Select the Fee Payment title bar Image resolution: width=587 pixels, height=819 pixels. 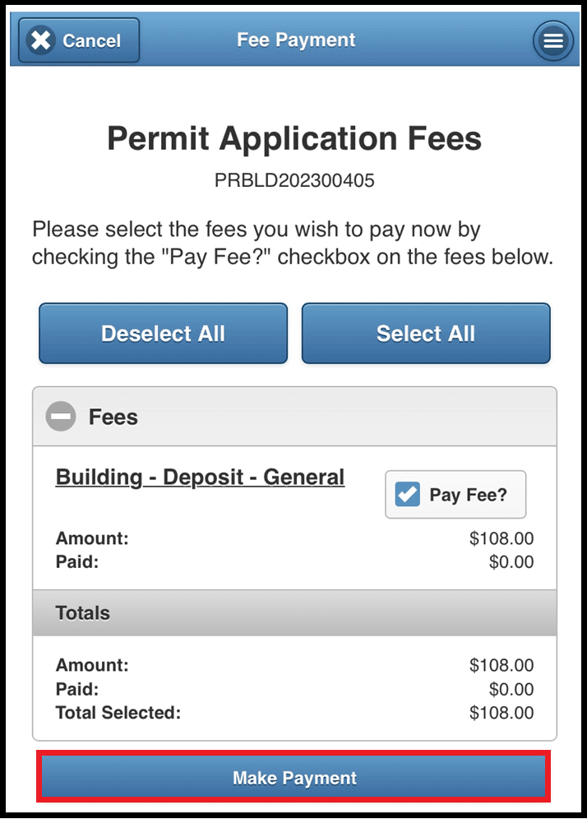(295, 40)
